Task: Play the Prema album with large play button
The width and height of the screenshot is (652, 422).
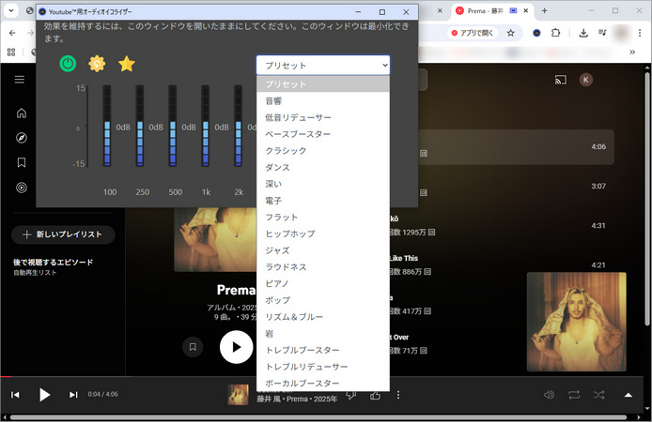Action: tap(236, 347)
